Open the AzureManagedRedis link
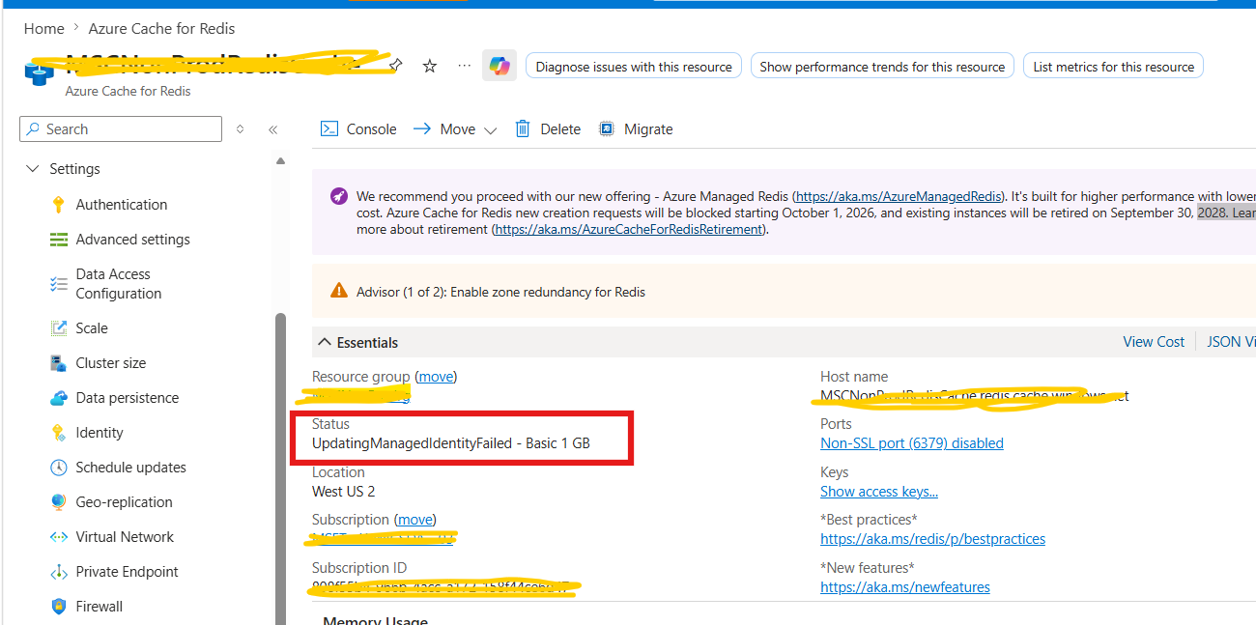This screenshot has width=1256, height=625. (x=899, y=196)
